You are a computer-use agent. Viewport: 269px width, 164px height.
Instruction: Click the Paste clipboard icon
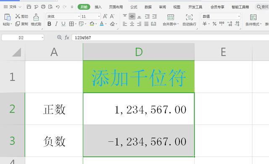pos(8,17)
